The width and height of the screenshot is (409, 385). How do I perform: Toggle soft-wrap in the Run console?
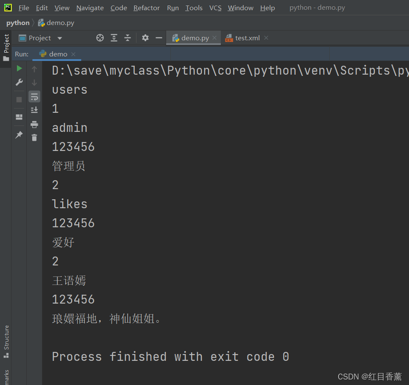click(x=34, y=96)
